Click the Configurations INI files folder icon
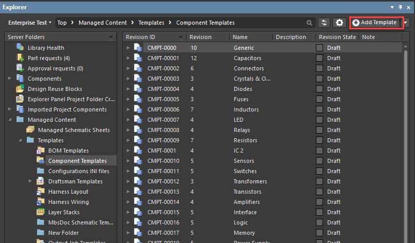The width and height of the screenshot is (415, 243). tap(41, 171)
